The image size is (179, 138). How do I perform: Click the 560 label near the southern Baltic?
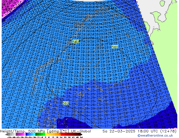click(66, 103)
